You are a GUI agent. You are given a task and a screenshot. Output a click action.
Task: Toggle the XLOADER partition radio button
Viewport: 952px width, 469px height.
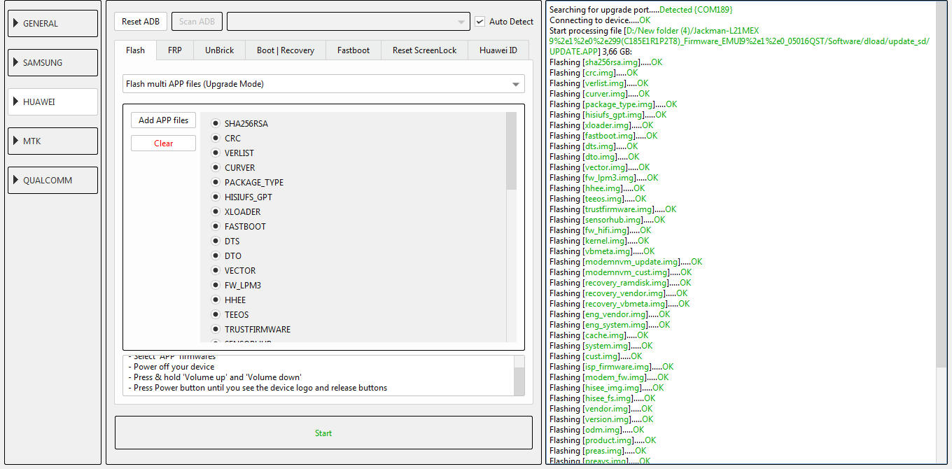click(216, 212)
